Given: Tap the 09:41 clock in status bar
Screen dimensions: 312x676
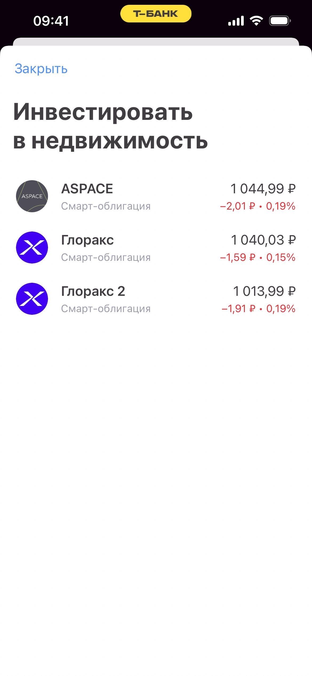Looking at the screenshot, I should tap(51, 21).
